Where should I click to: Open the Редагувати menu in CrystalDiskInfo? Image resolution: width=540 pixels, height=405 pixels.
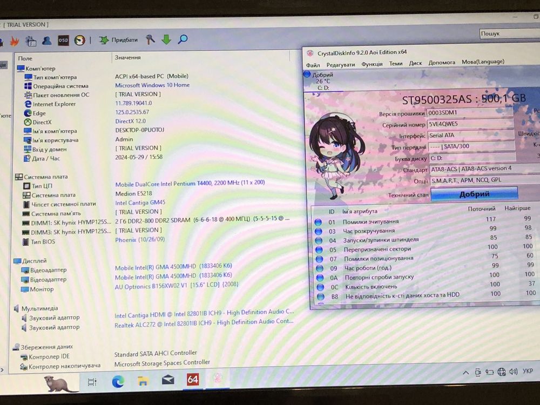click(341, 64)
